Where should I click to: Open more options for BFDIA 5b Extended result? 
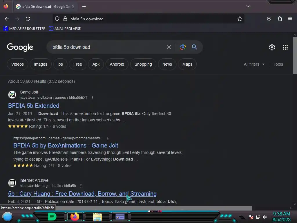point(92,98)
